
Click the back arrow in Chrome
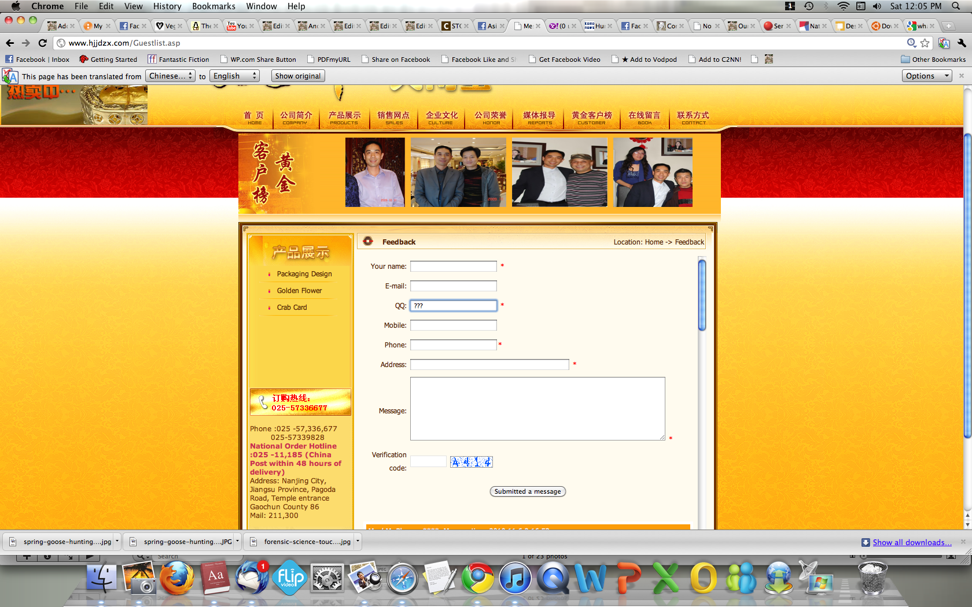10,43
